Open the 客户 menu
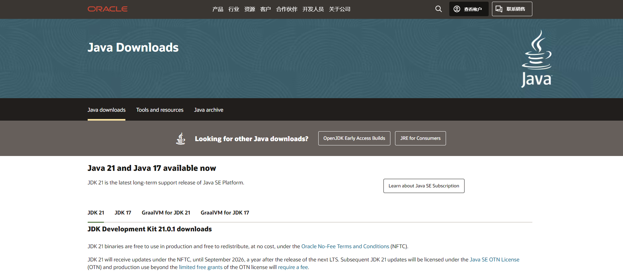Image resolution: width=623 pixels, height=272 pixels. 265,9
